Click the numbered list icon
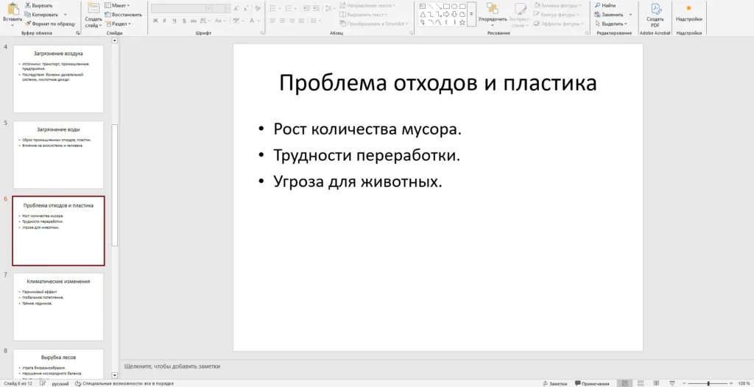754x387 pixels. 289,9
